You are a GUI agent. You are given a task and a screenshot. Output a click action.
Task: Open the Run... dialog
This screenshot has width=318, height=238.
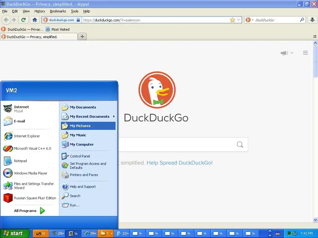[88, 205]
